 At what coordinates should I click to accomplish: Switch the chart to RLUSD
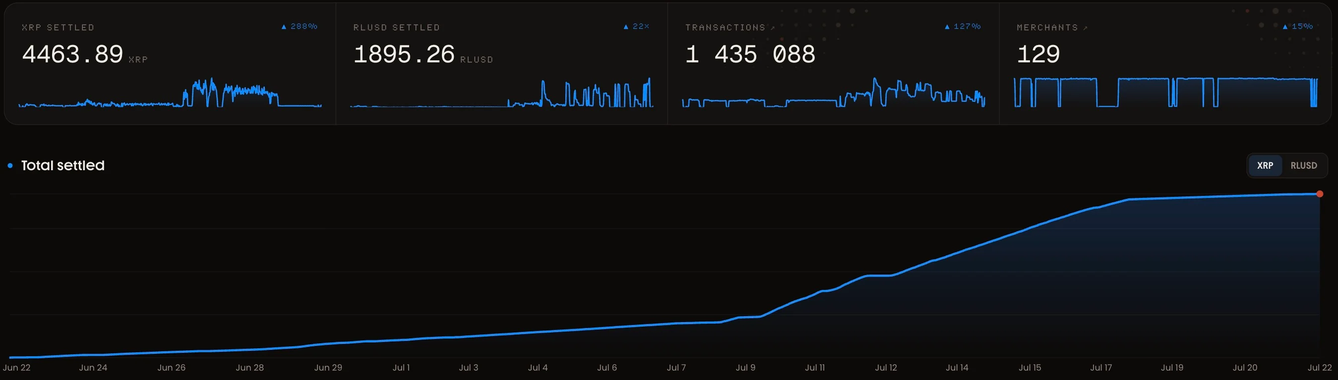click(1304, 165)
